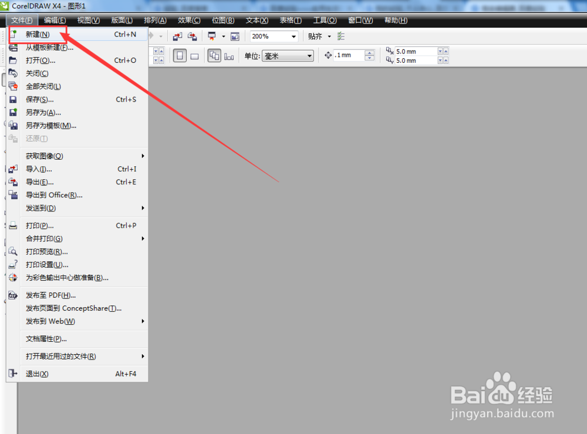The width and height of the screenshot is (587, 434).
Task: Open the 排列(A) menu
Action: [x=156, y=20]
